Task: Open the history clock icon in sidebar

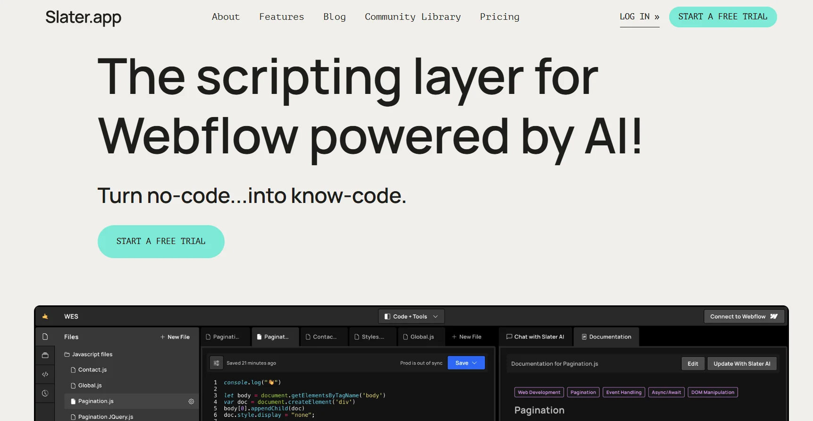Action: (x=45, y=393)
